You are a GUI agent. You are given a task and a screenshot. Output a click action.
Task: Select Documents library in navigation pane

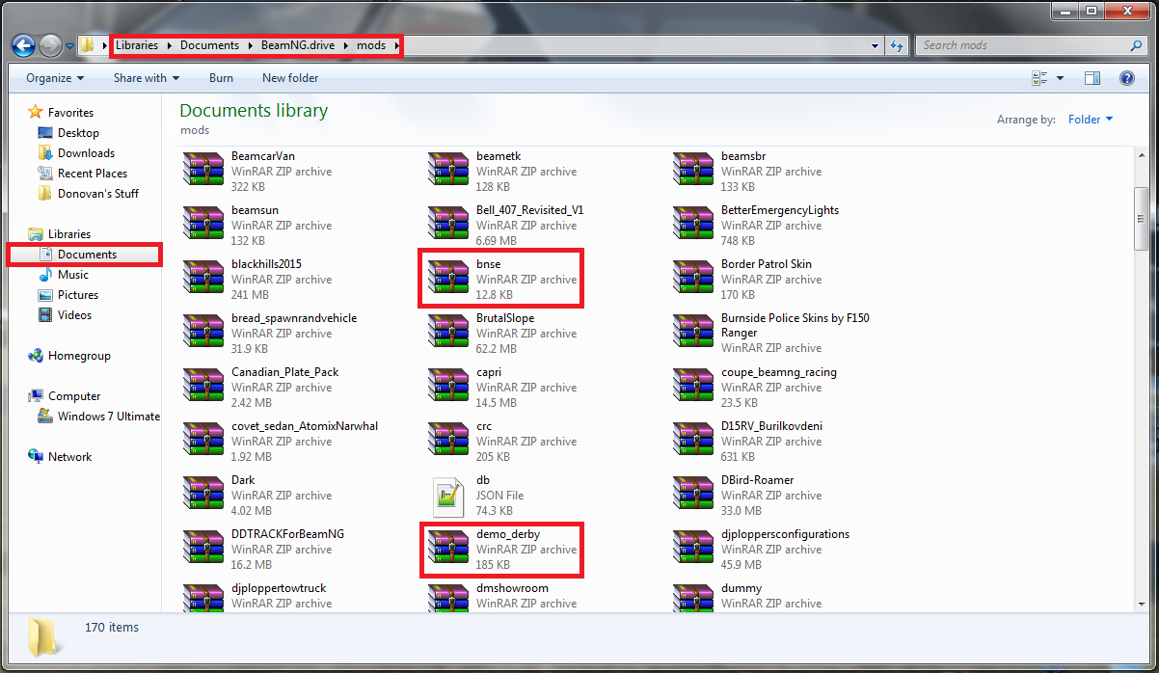click(x=87, y=255)
